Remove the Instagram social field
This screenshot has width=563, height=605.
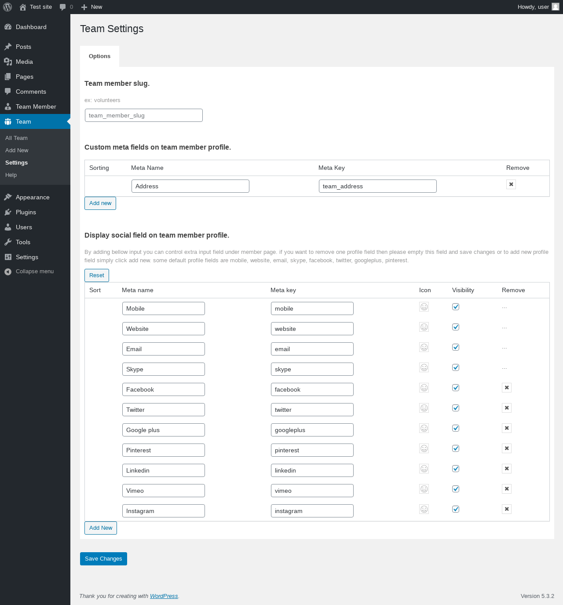tap(507, 509)
